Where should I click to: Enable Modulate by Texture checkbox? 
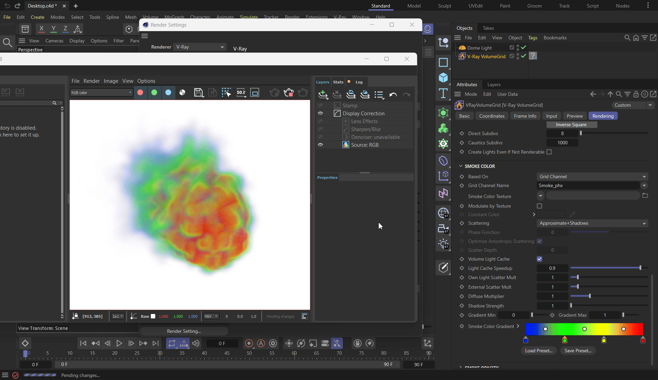[540, 206]
